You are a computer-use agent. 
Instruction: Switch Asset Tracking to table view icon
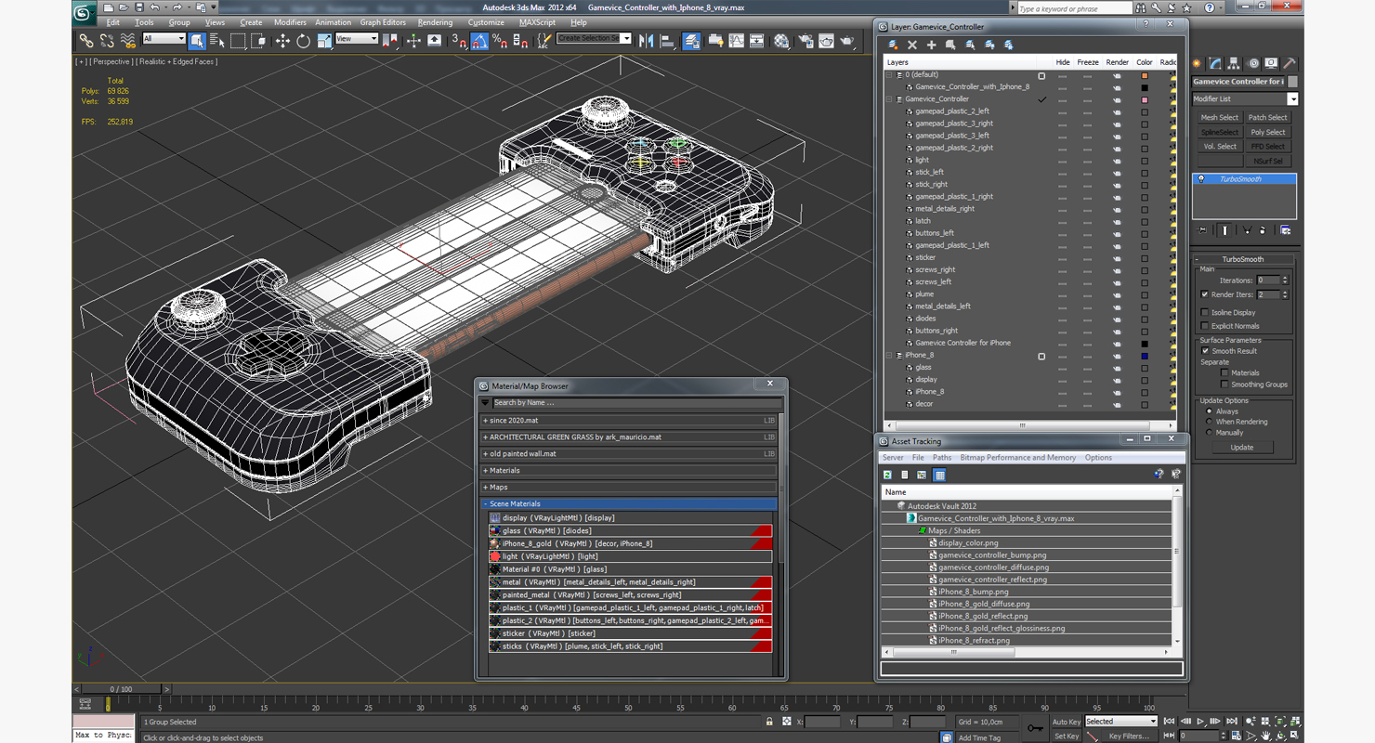(x=939, y=475)
